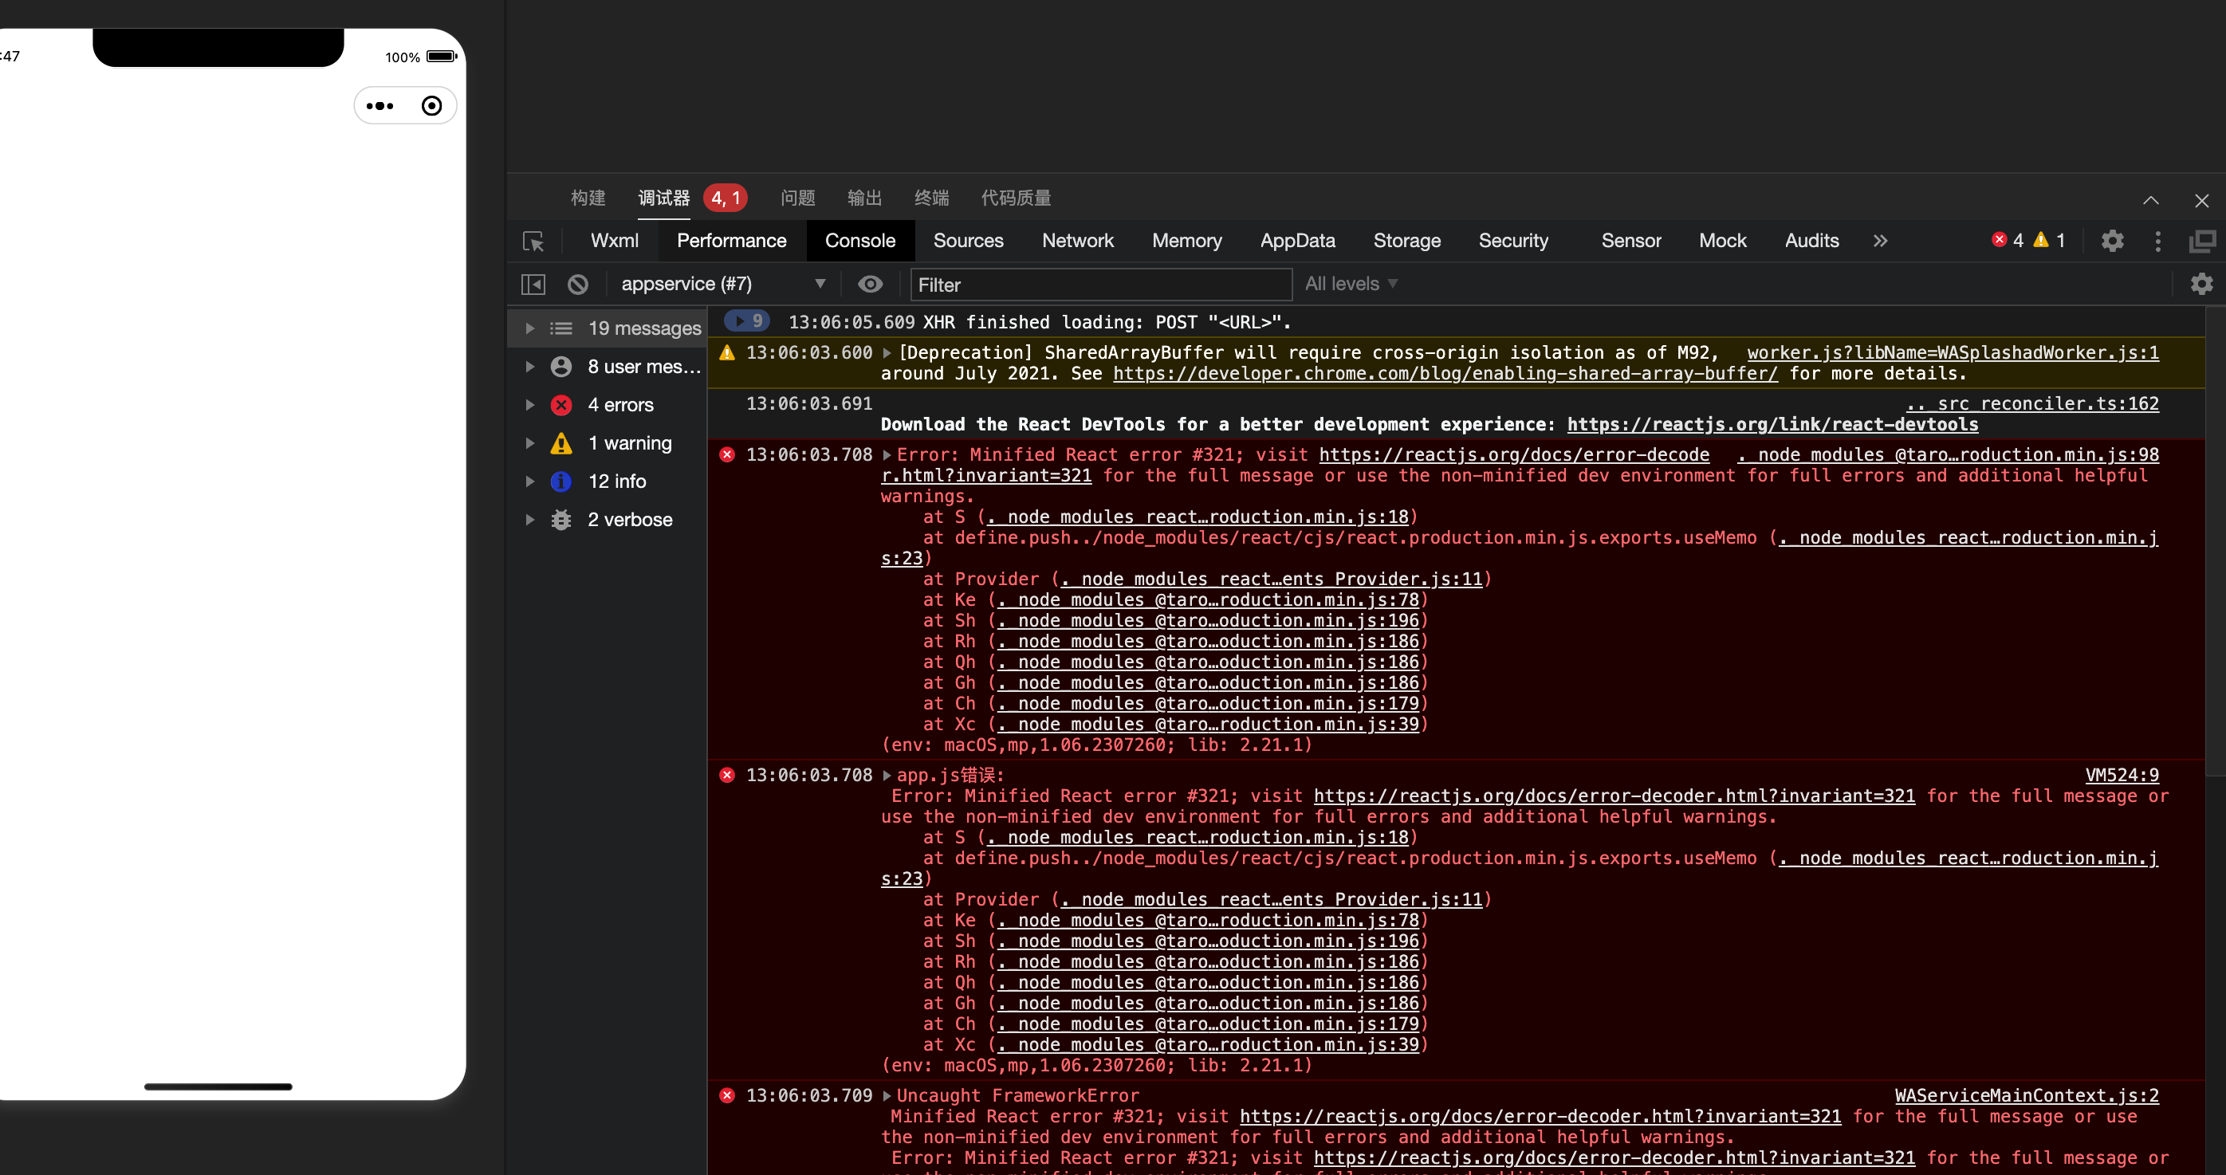
Task: Click the console Filter input field
Action: [x=1100, y=285]
